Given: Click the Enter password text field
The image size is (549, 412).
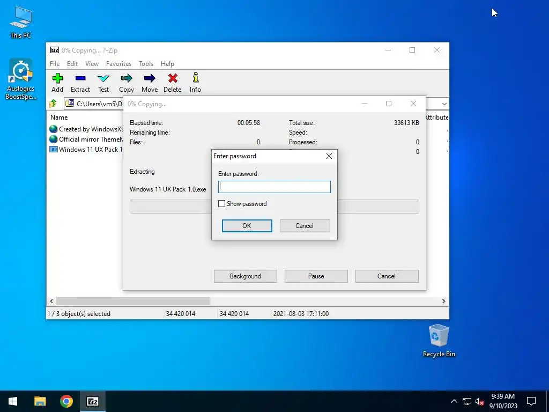Looking at the screenshot, I should [x=274, y=187].
